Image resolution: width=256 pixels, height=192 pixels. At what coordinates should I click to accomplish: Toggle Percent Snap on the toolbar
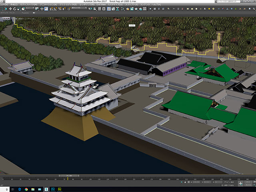tap(60, 8)
